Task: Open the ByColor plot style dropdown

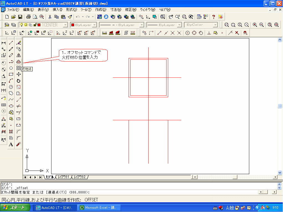Action: click(x=215, y=25)
